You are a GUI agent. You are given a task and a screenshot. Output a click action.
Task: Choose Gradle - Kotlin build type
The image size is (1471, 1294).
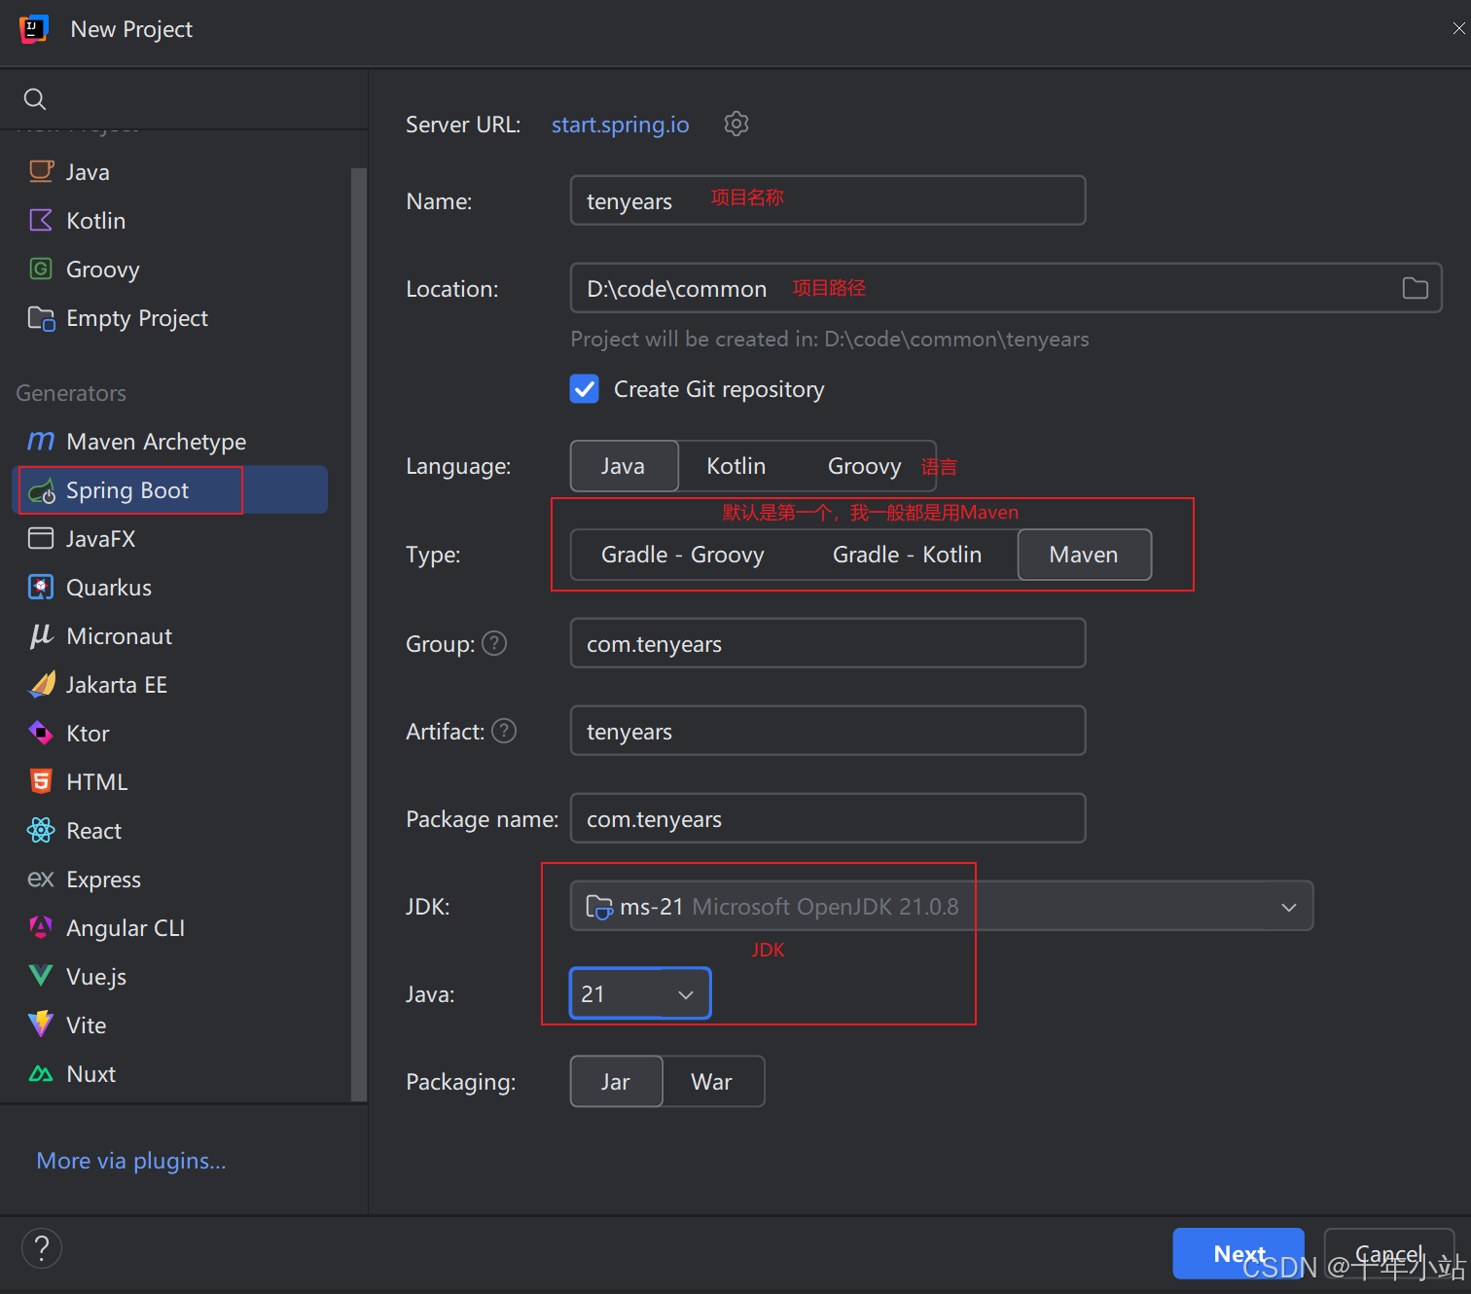tap(907, 555)
